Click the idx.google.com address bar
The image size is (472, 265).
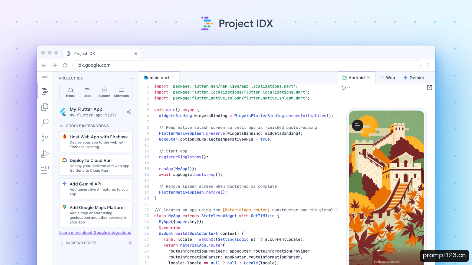pos(246,65)
